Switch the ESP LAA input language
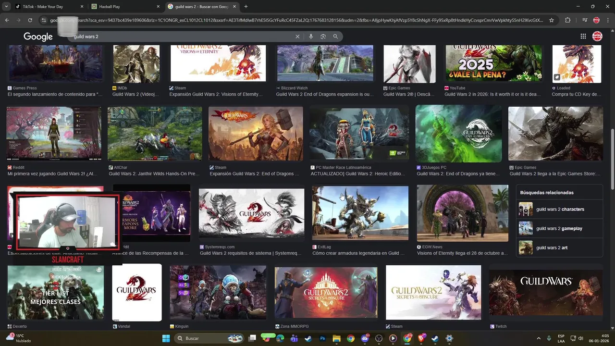 pyautogui.click(x=561, y=338)
